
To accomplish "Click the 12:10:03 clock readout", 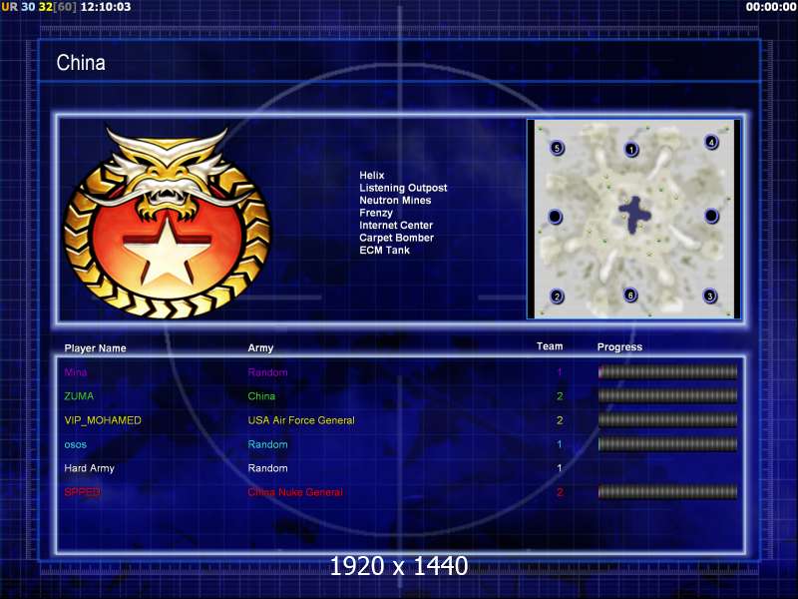I will point(106,7).
